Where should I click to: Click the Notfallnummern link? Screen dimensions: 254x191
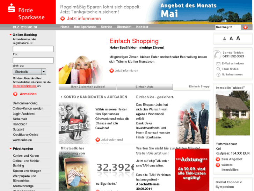coord(232,74)
